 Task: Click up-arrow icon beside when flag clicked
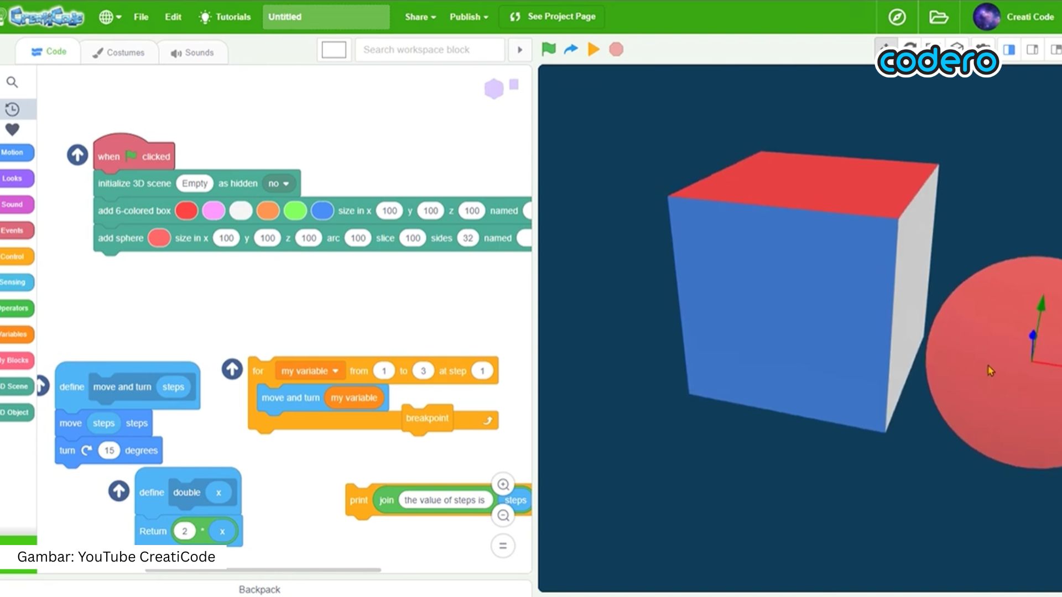point(77,155)
